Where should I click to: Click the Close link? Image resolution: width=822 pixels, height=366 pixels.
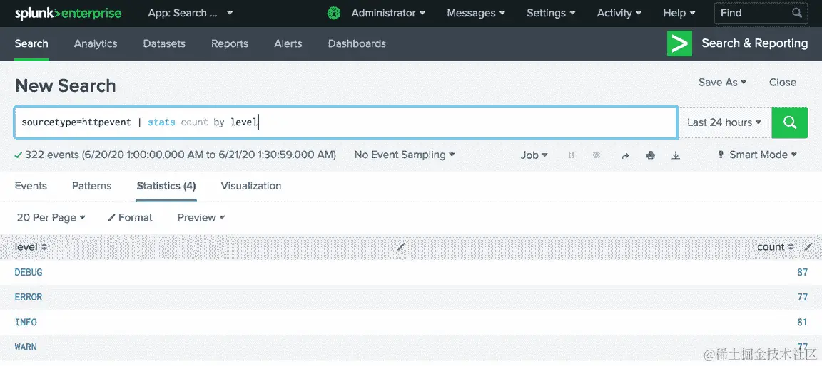point(783,82)
